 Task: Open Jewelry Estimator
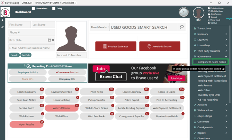(160, 46)
